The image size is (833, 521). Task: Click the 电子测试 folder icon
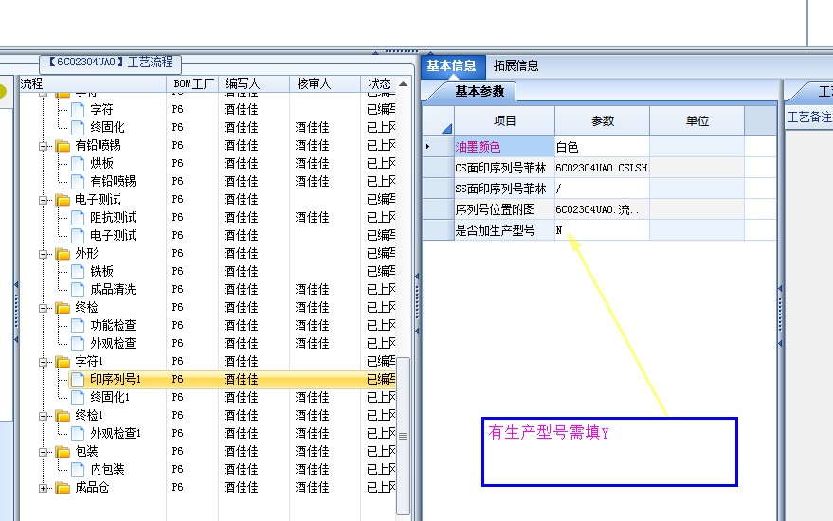click(63, 200)
